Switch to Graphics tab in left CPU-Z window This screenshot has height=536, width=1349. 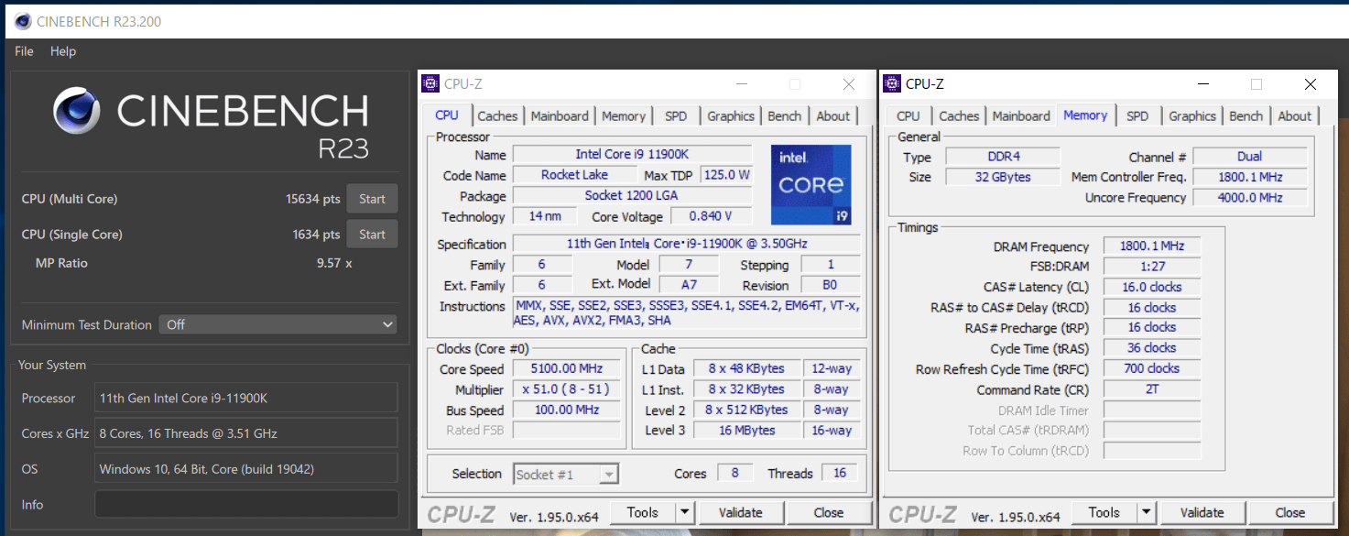pyautogui.click(x=731, y=116)
